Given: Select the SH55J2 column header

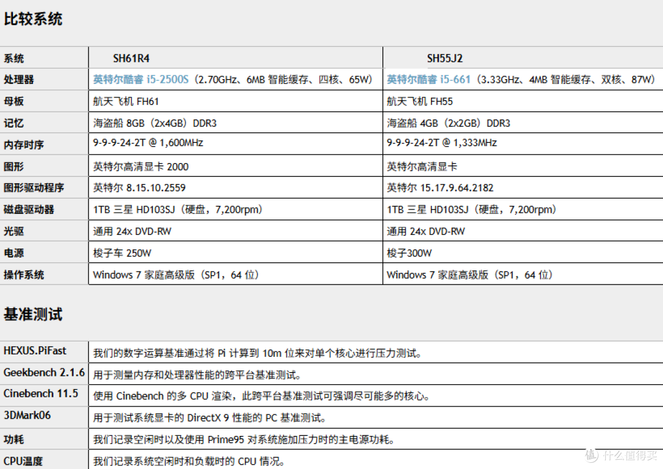Looking at the screenshot, I should (445, 58).
